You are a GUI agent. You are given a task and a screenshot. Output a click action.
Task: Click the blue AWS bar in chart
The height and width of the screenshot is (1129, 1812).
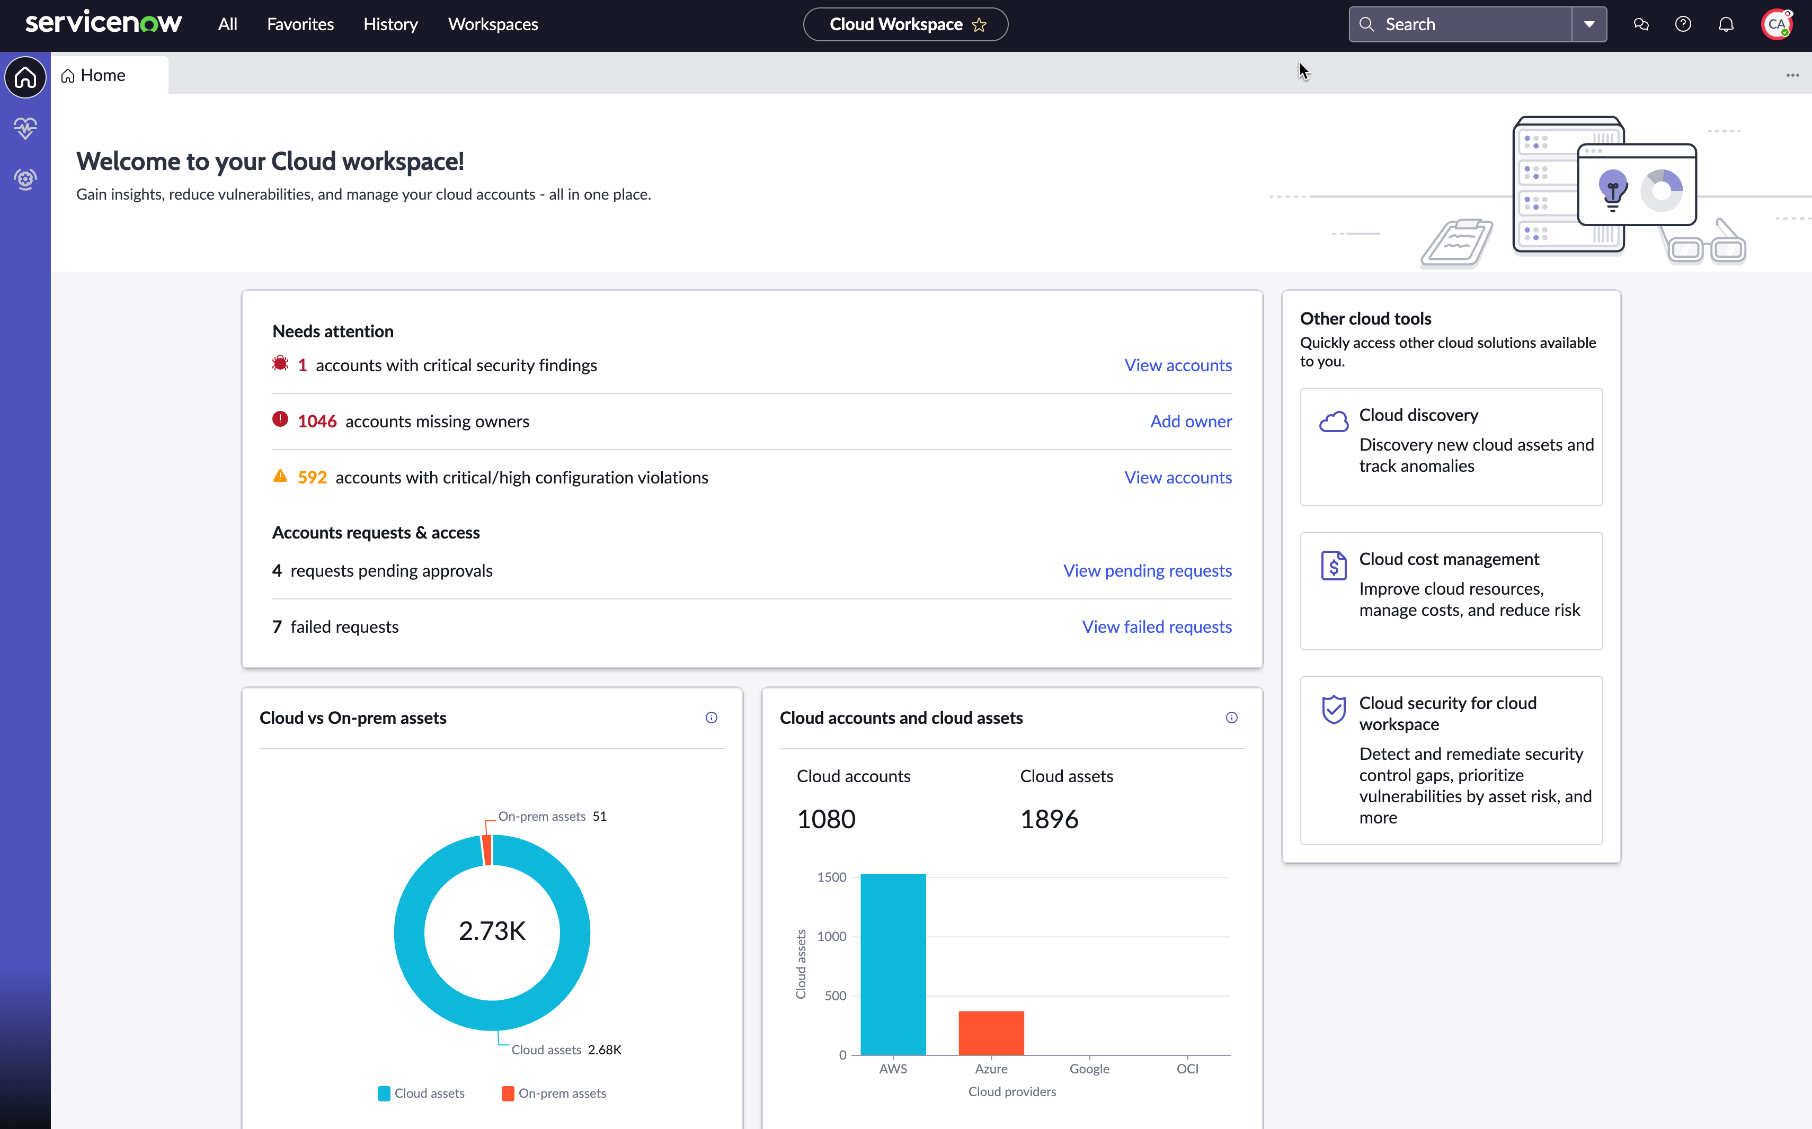coord(893,964)
